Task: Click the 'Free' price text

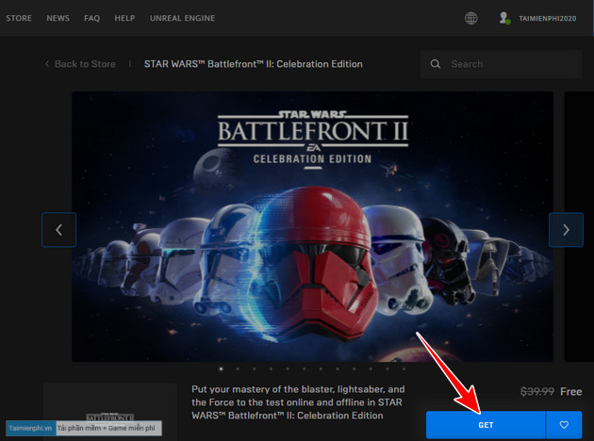Action: (x=570, y=391)
